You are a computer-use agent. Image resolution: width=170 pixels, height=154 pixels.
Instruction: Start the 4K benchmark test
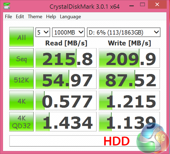tap(22, 100)
